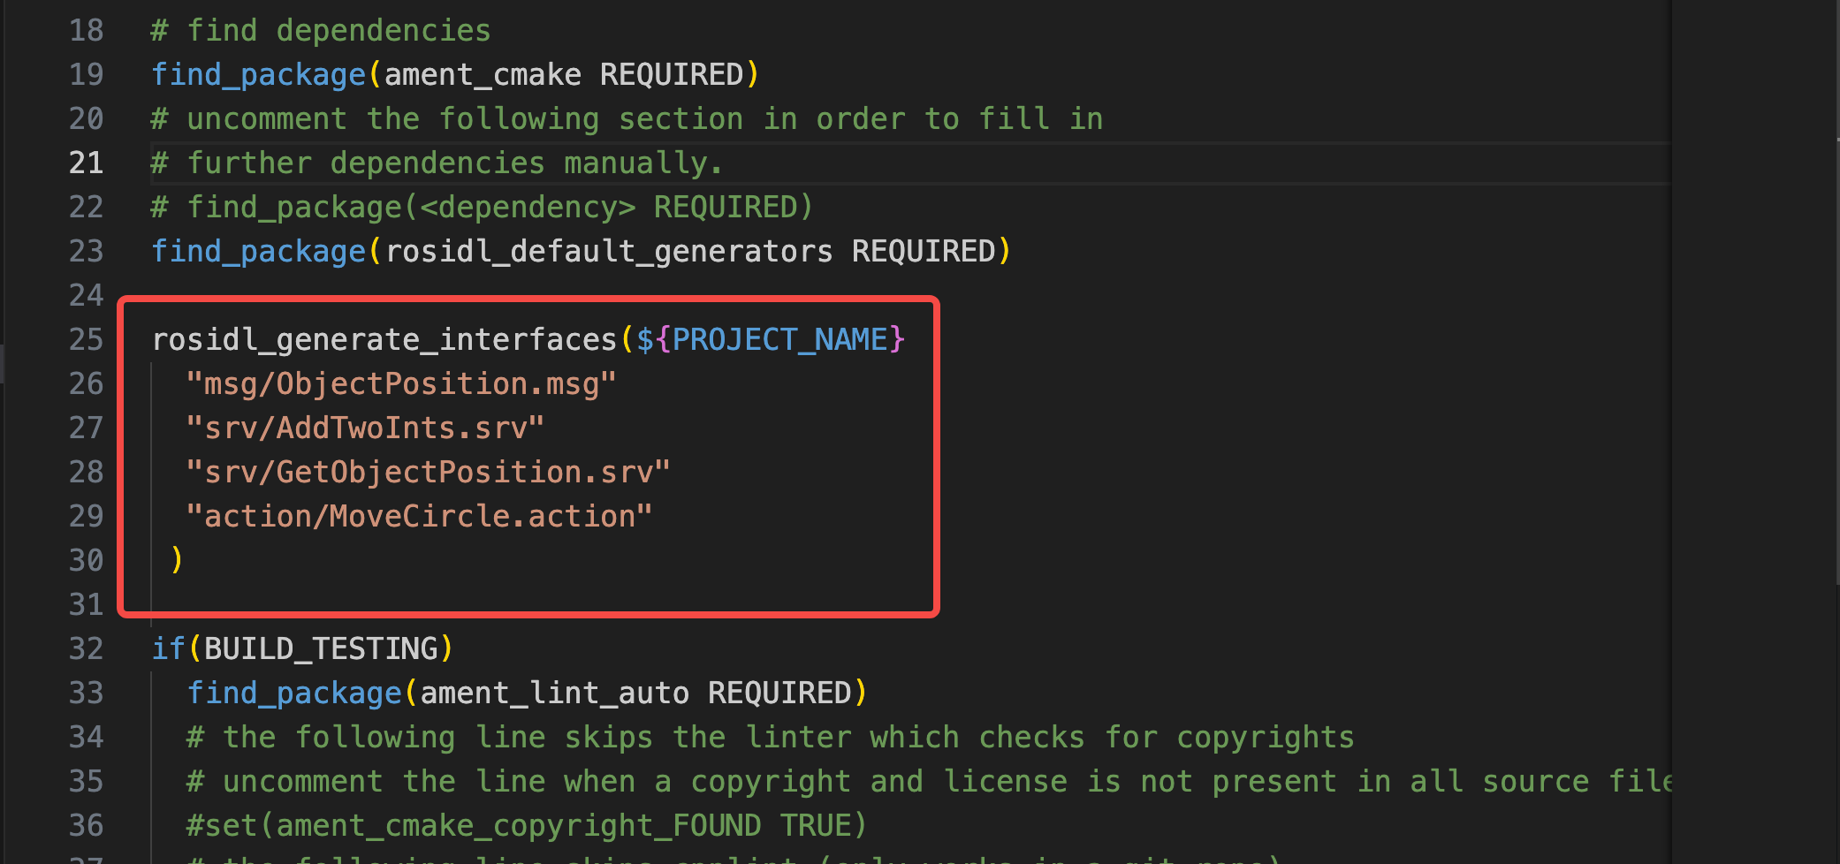Image resolution: width=1840 pixels, height=864 pixels.
Task: Click find_package keyword on line 23
Action: point(258,252)
